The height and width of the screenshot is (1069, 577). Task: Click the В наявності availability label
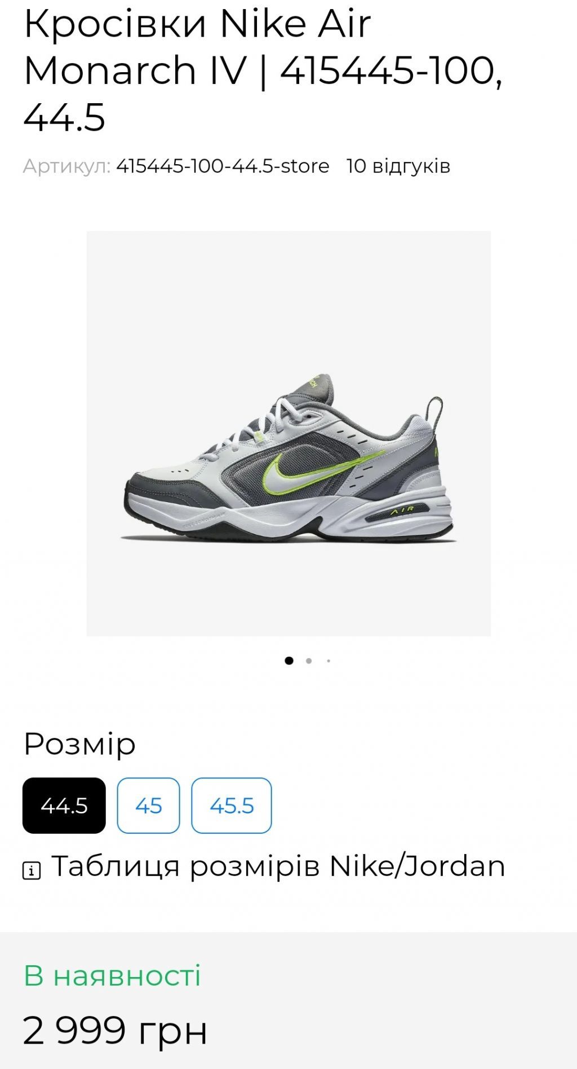pyautogui.click(x=112, y=975)
